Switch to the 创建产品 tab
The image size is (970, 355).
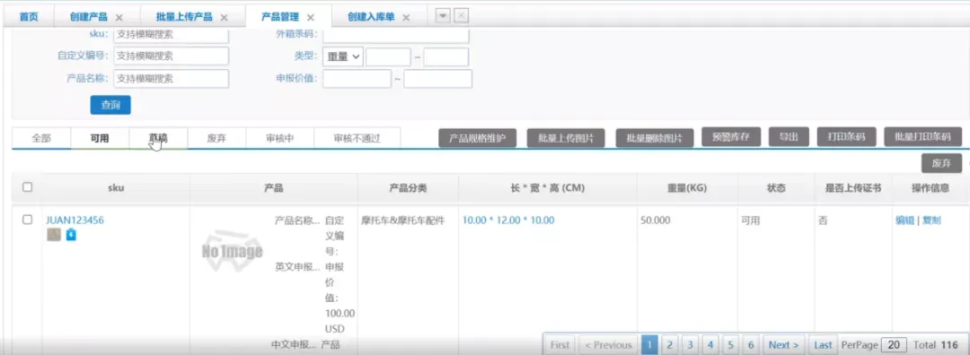click(x=88, y=17)
